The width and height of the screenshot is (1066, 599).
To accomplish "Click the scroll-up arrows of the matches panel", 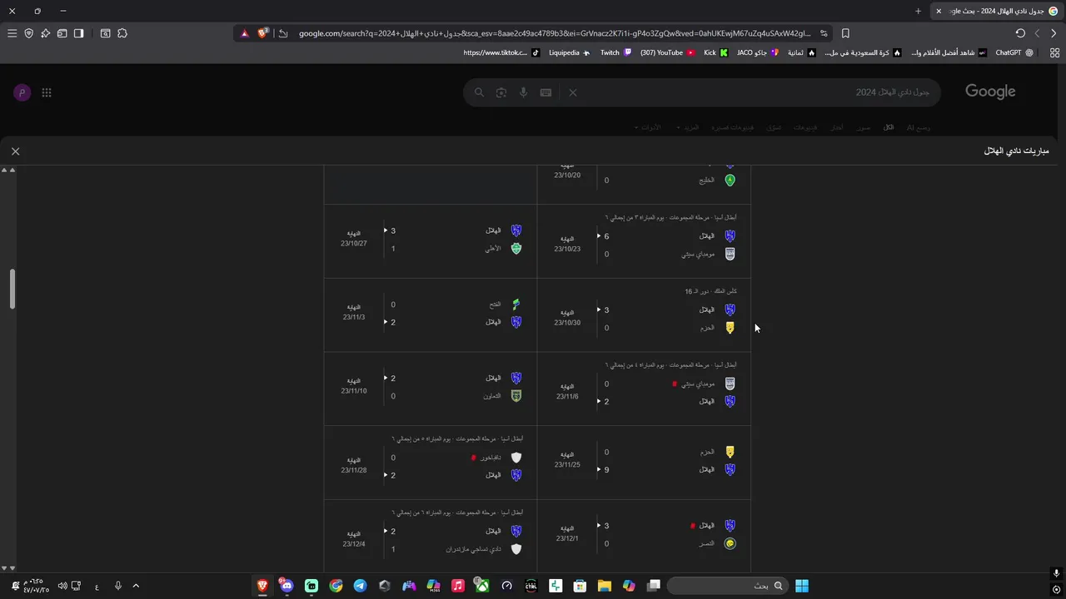I will point(8,170).
